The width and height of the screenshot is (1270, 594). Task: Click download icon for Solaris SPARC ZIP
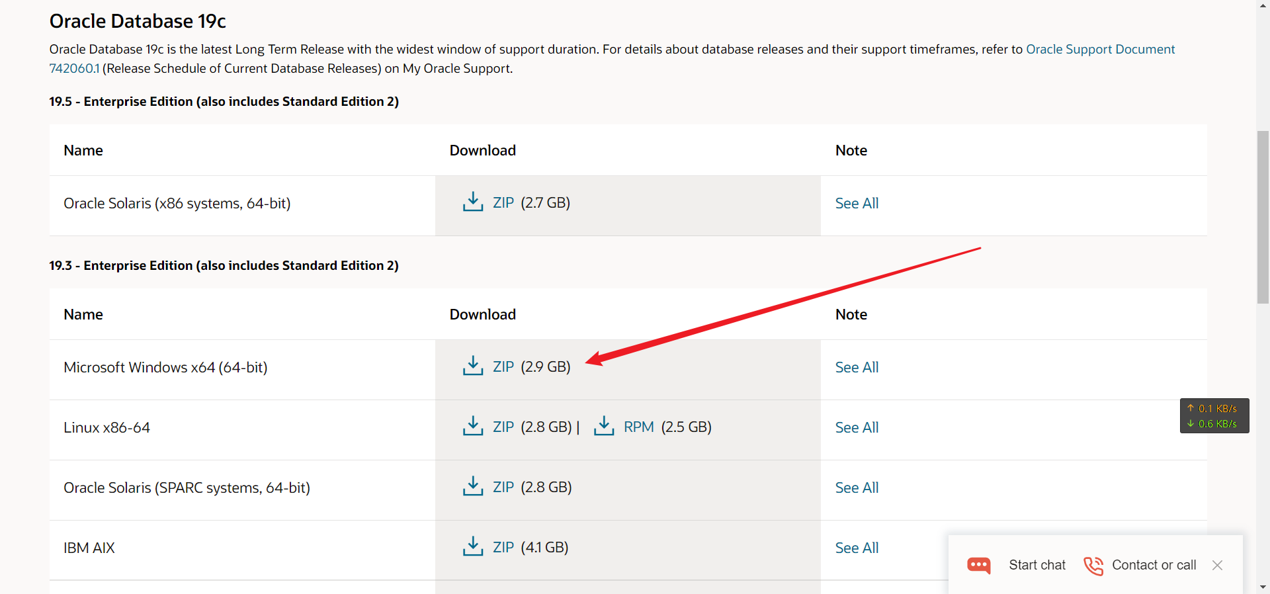tap(472, 486)
